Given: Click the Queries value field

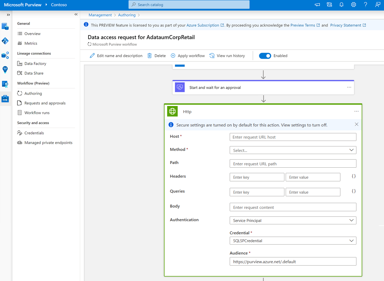Looking at the screenshot, I should pyautogui.click(x=313, y=192).
